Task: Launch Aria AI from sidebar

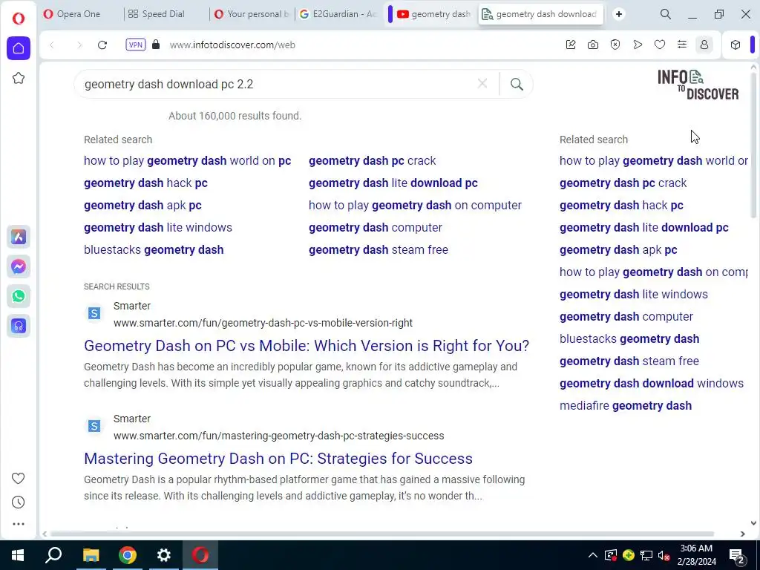Action: pyautogui.click(x=19, y=237)
